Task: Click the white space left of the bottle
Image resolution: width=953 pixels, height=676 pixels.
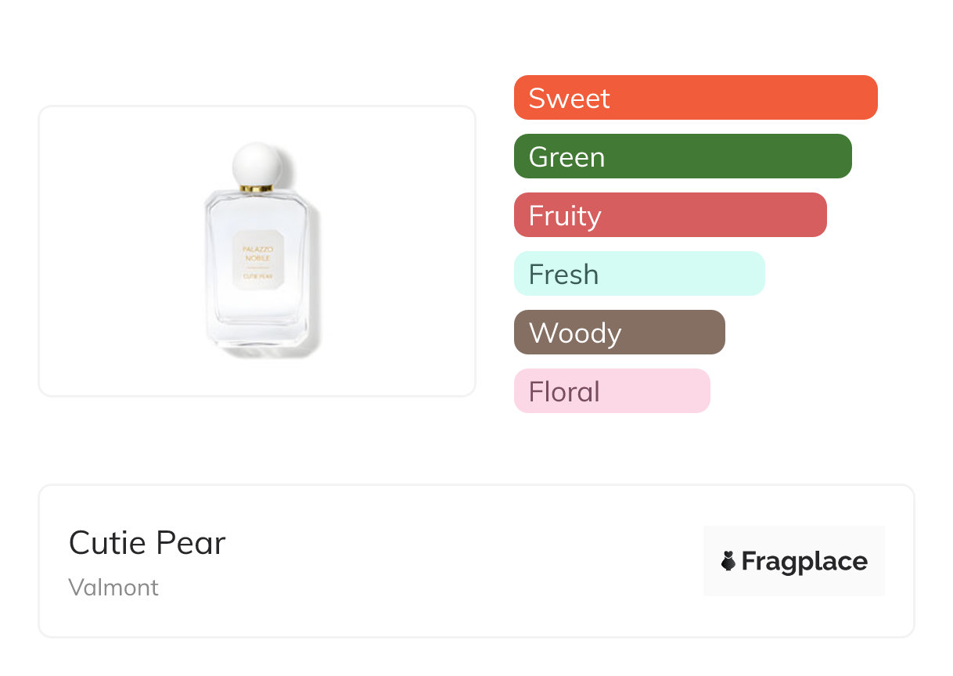Action: pyautogui.click(x=117, y=250)
